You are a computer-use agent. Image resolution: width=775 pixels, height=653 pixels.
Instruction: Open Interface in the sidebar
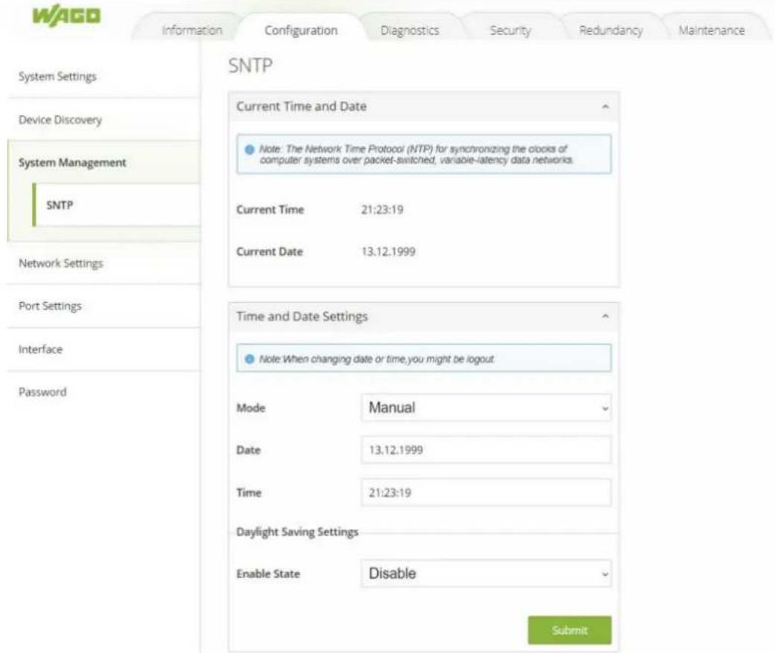click(104, 349)
